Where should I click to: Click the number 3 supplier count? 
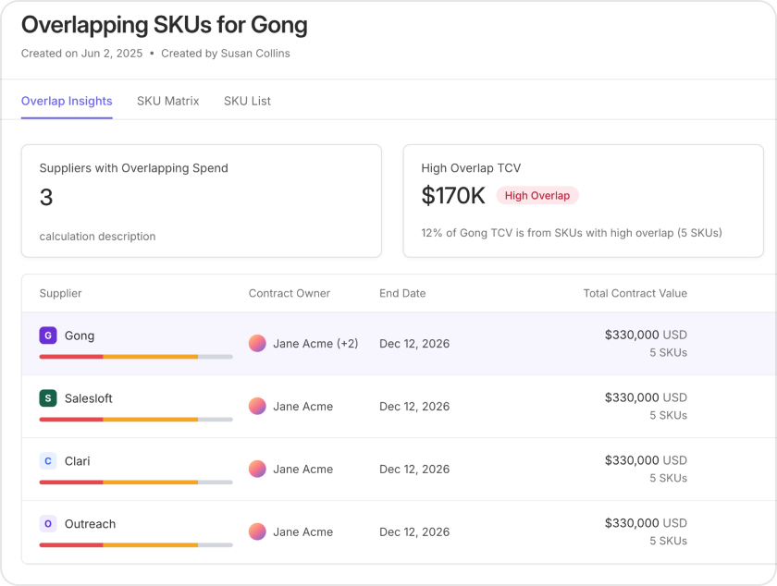click(46, 197)
